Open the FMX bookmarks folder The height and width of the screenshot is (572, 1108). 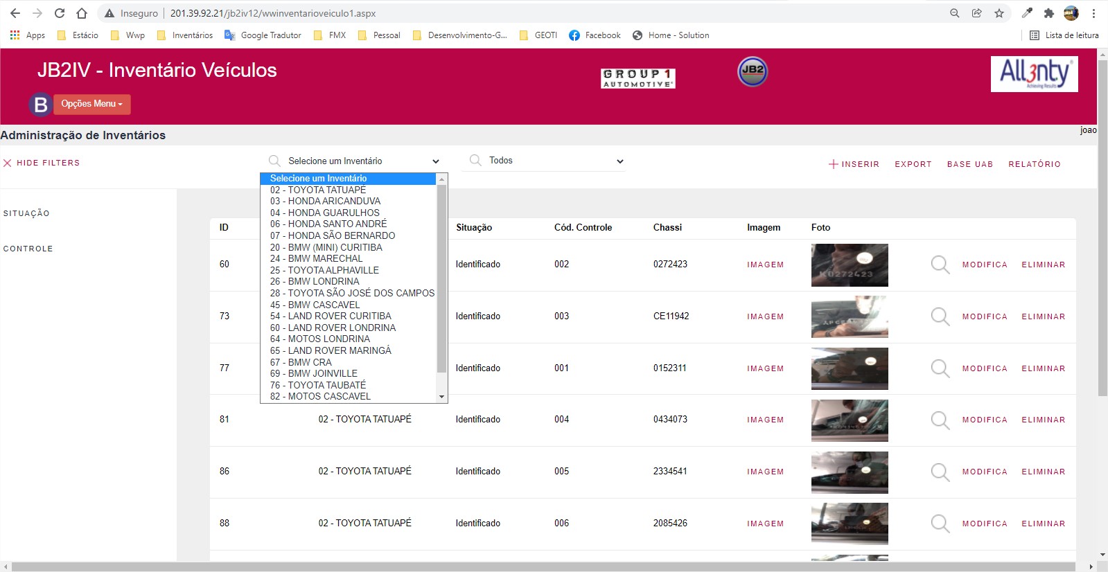pyautogui.click(x=330, y=35)
